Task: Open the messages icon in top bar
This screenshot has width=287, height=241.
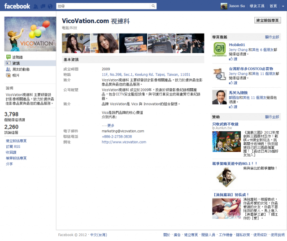Action: (43, 6)
